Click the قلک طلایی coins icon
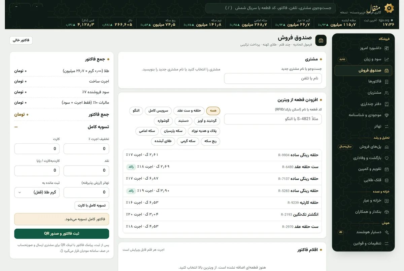404x271 pixels. coord(386,180)
